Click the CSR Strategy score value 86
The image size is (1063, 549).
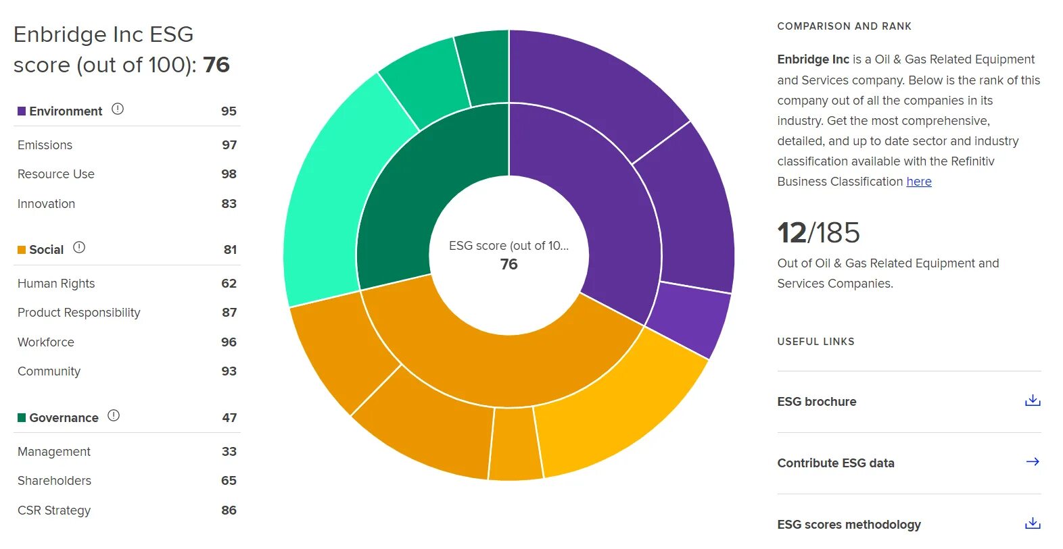tap(229, 510)
